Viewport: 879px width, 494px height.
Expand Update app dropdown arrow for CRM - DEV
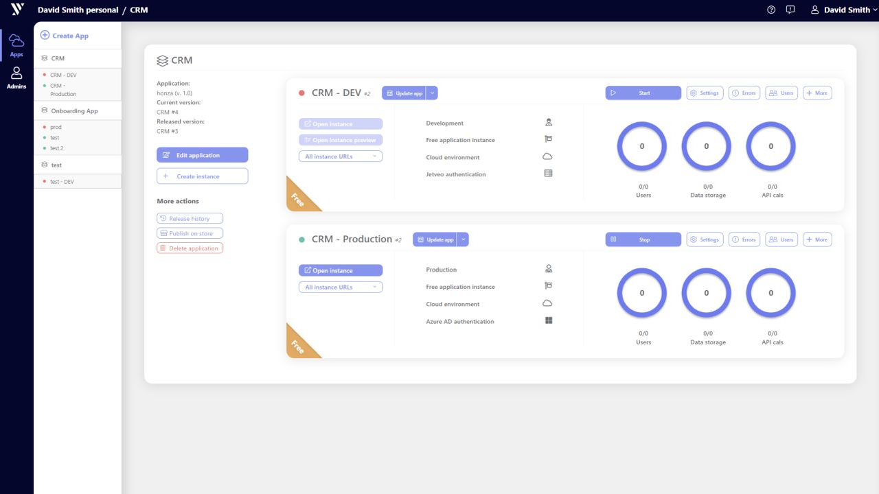click(x=432, y=93)
